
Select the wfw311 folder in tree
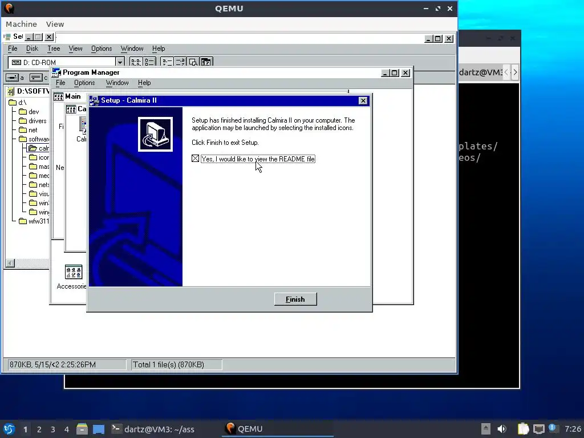(34, 221)
